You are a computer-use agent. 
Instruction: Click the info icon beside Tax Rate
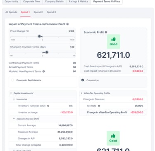(99, 106)
